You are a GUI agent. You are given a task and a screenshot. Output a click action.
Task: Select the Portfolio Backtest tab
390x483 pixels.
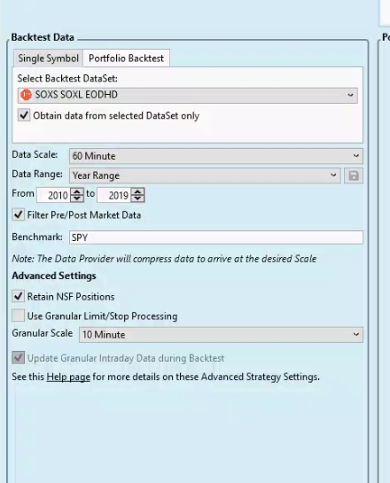pos(126,58)
